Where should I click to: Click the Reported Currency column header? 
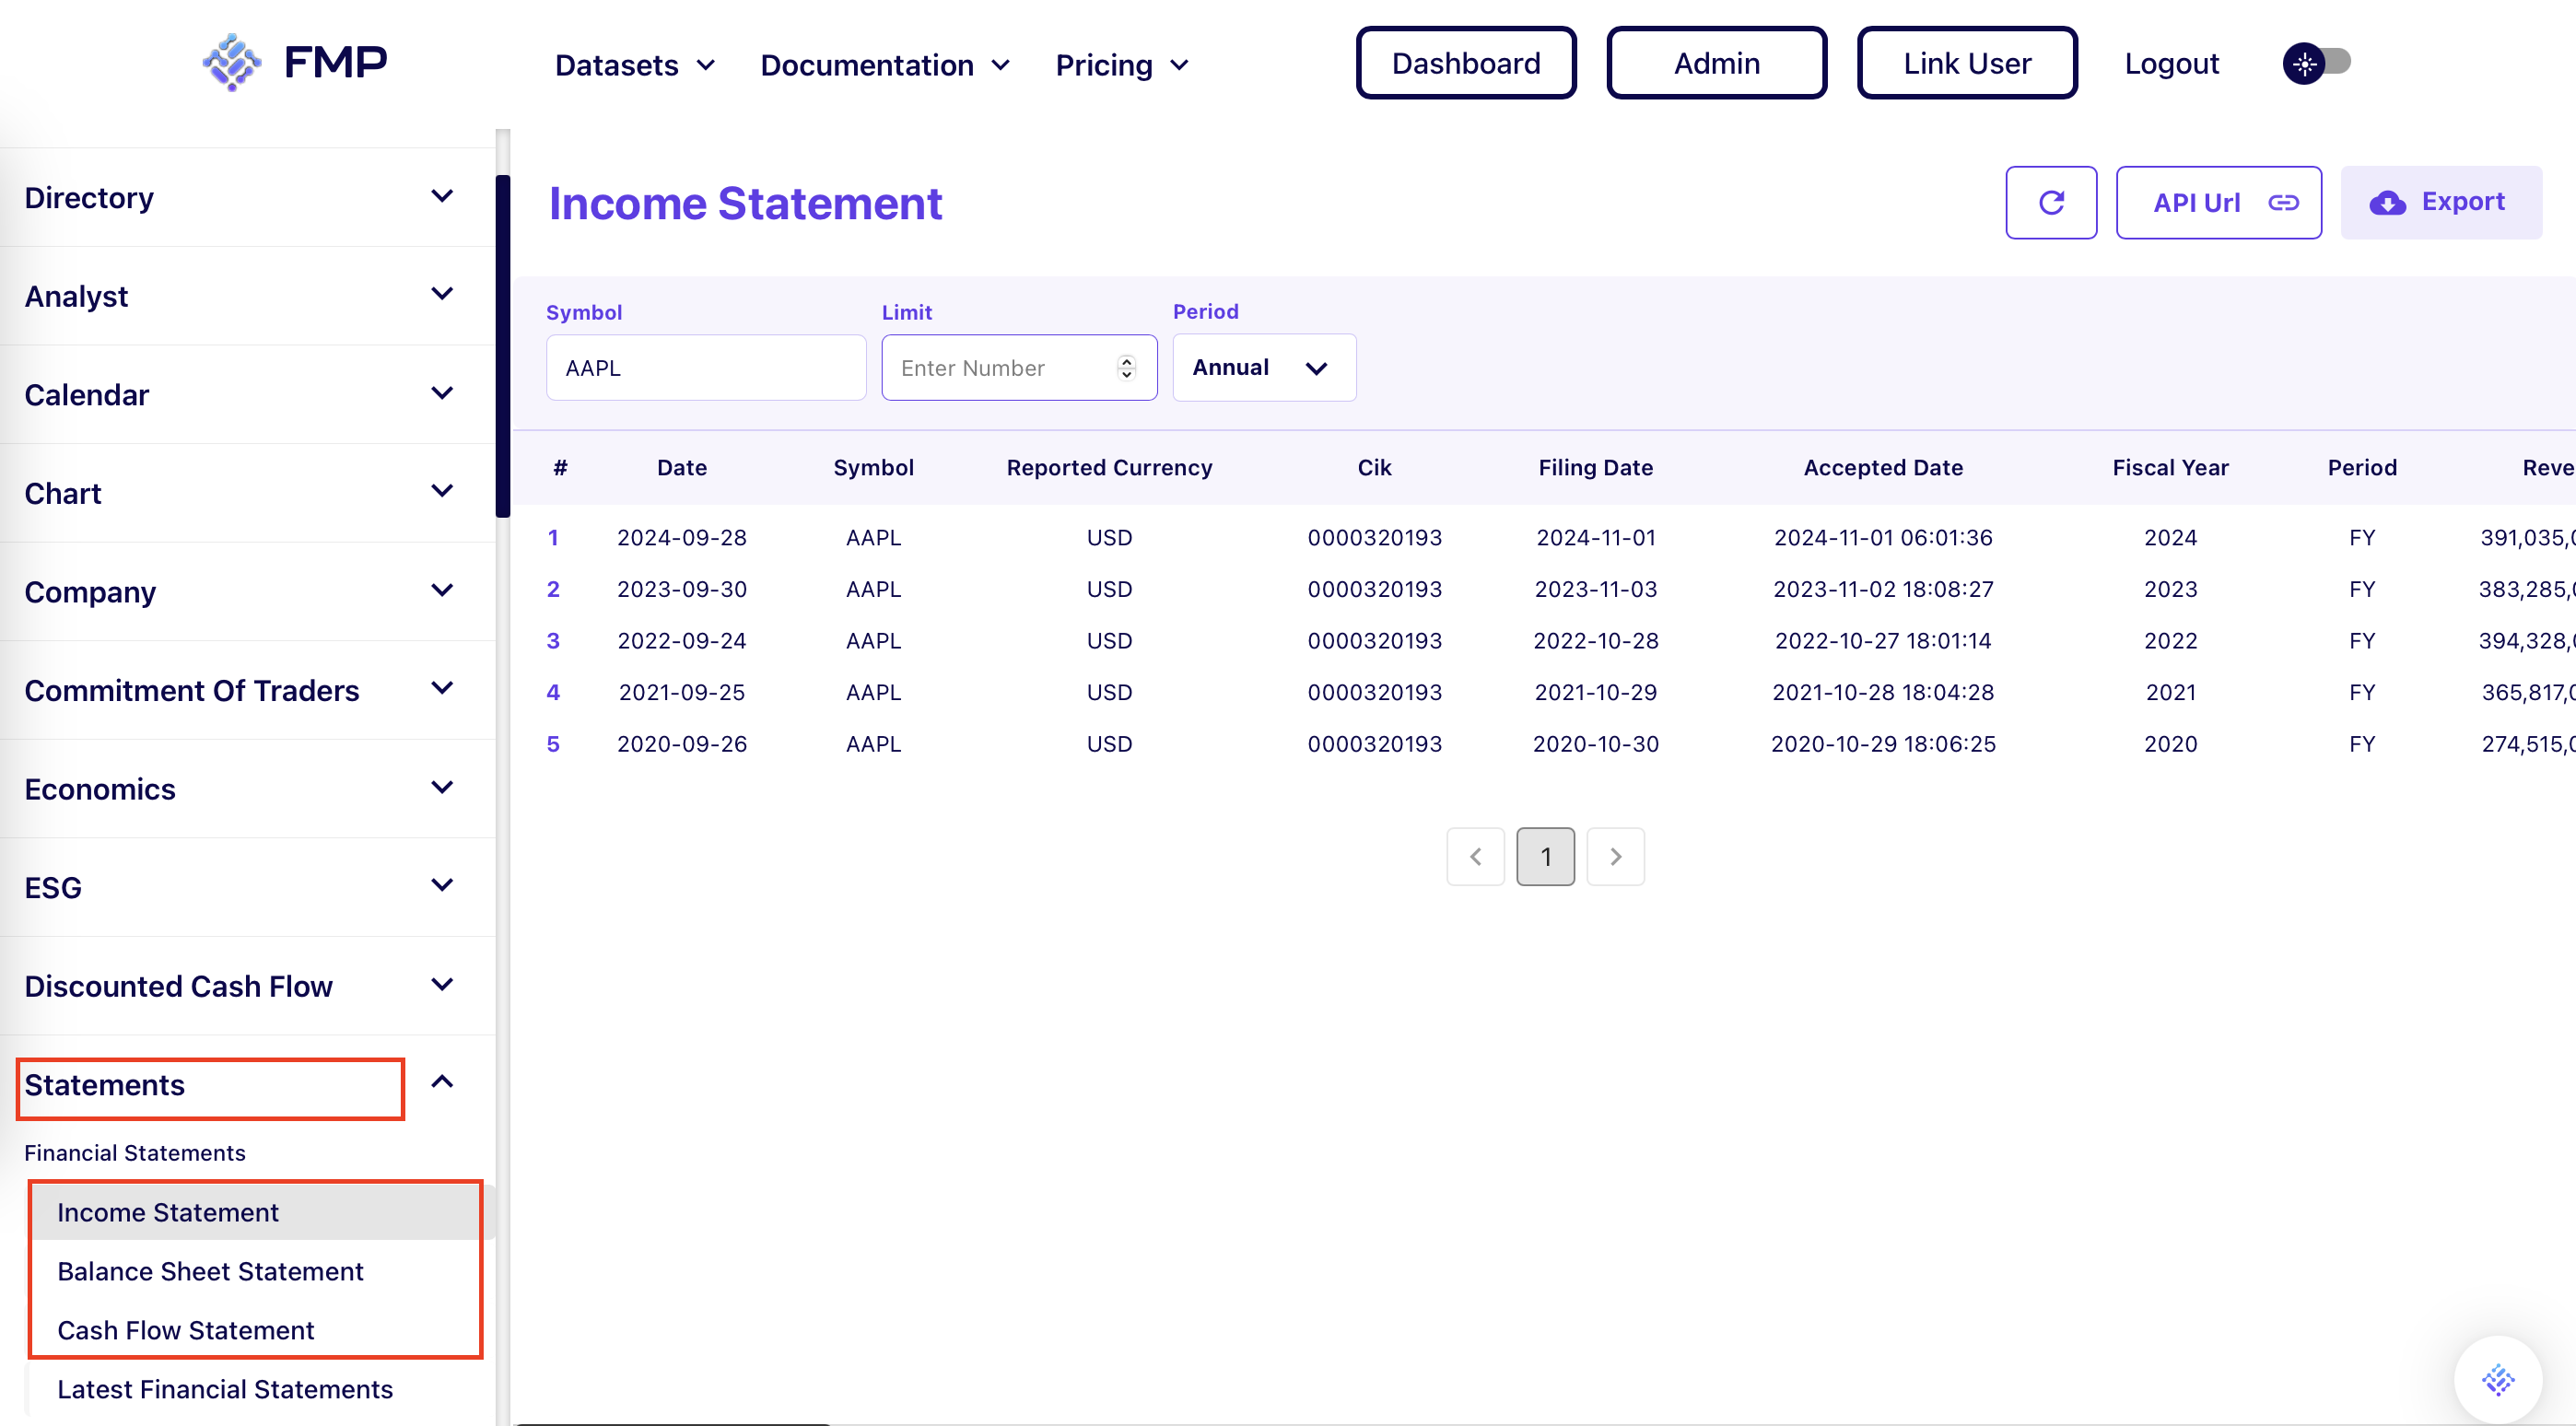pos(1109,468)
